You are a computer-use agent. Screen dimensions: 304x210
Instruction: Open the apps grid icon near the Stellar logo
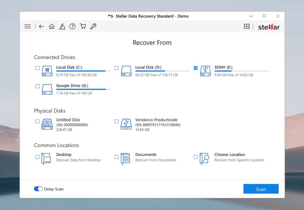[x=247, y=26]
